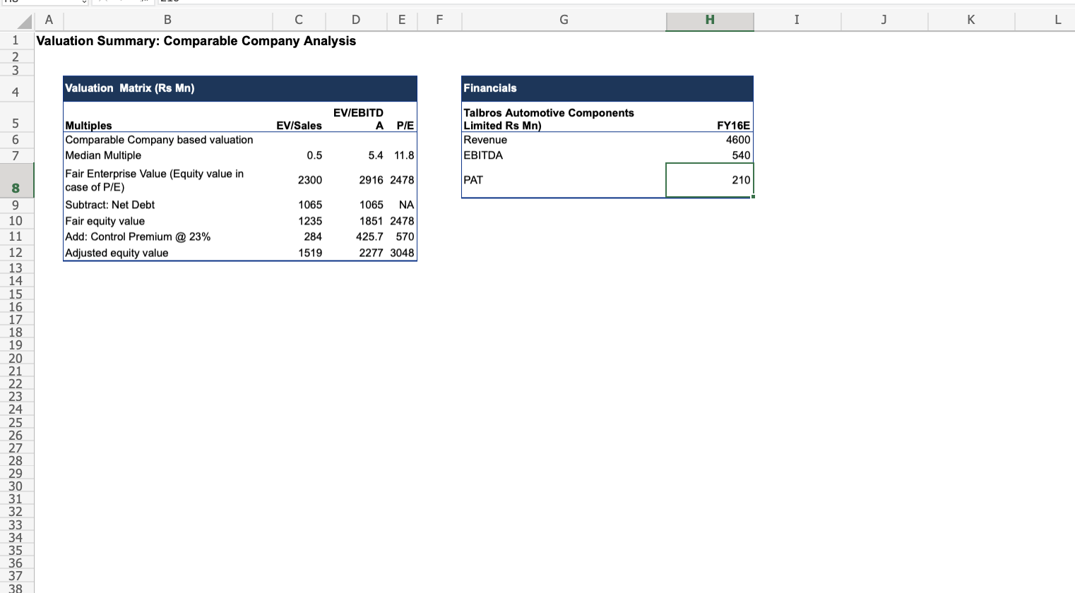Screen dimensions: 1075x593
Task: Select the median multiple value 5.4
Action: coord(356,155)
